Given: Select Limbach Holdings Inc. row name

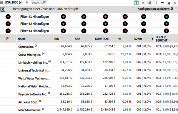Looking at the screenshot, I should pyautogui.click(x=33, y=62).
